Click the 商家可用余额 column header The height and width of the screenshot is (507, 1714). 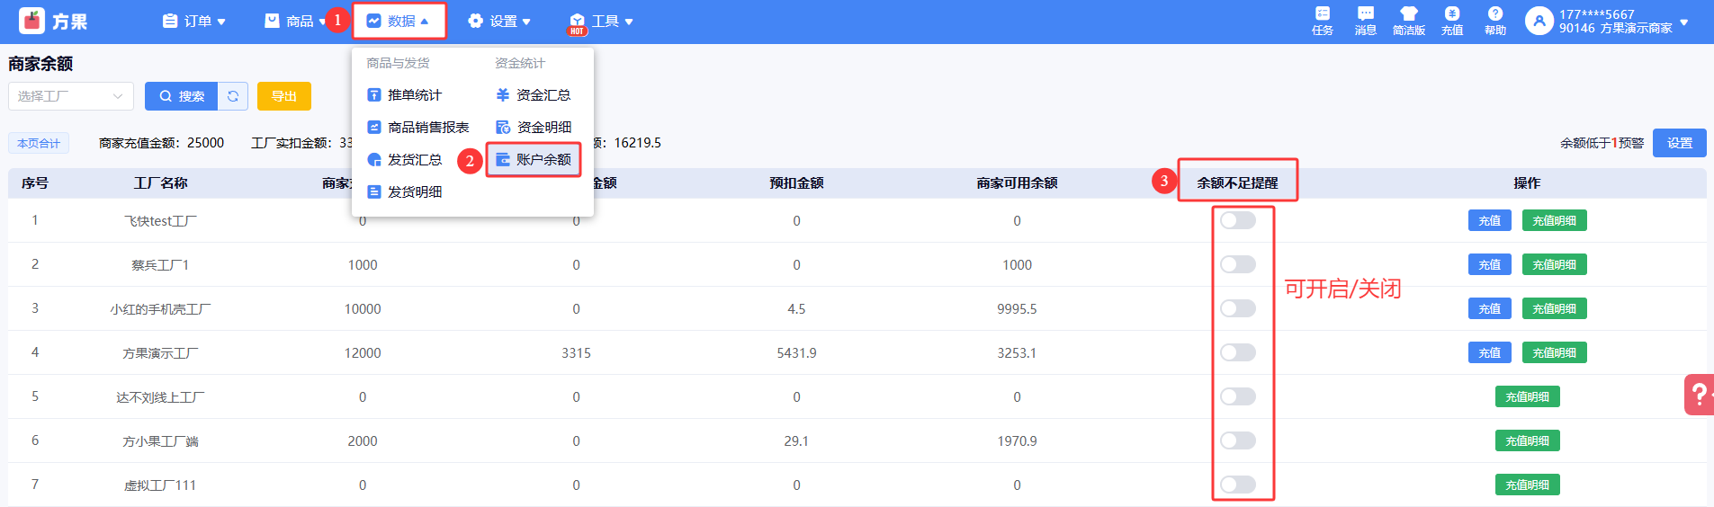[1017, 182]
